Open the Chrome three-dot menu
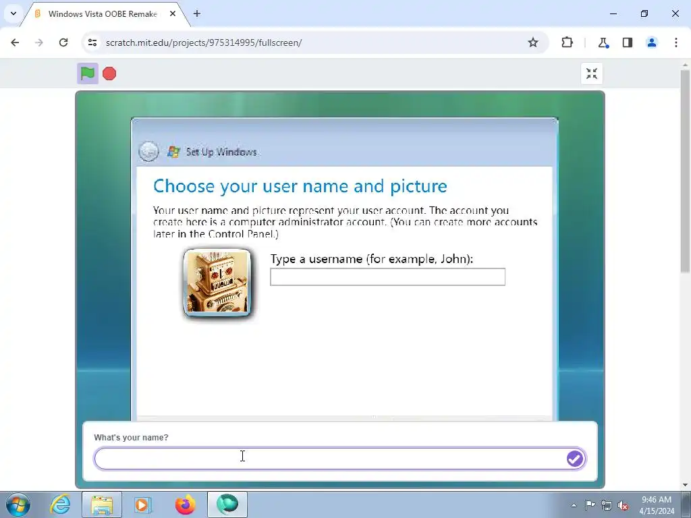The height and width of the screenshot is (518, 691). (676, 42)
